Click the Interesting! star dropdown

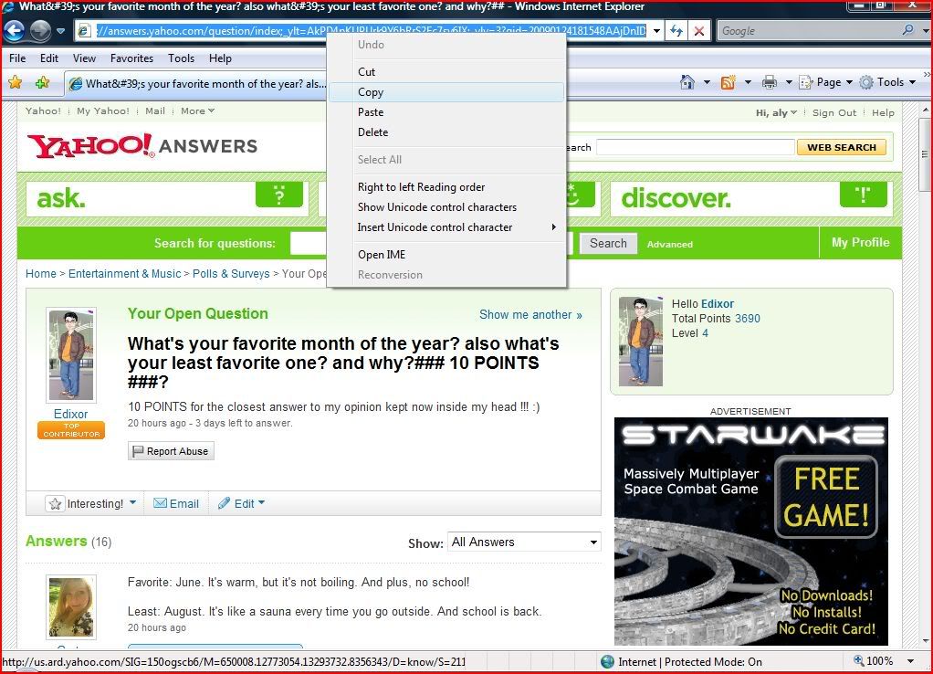click(x=92, y=504)
